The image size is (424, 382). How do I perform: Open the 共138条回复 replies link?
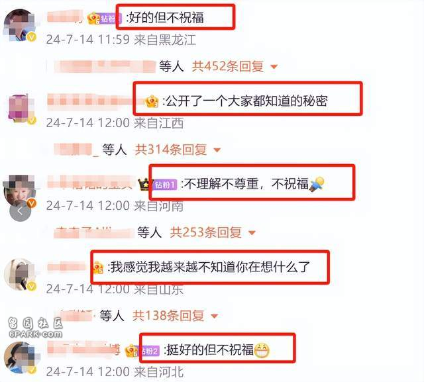click(x=168, y=316)
